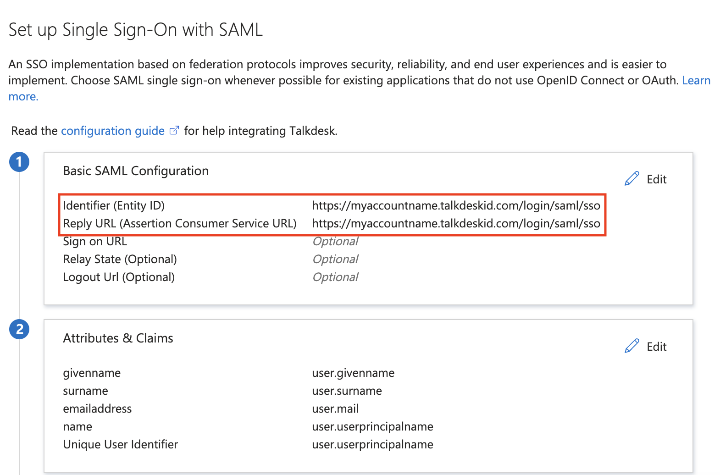Viewport: 720px width, 475px height.
Task: Select the Logout Url Optional value
Action: pyautogui.click(x=335, y=277)
